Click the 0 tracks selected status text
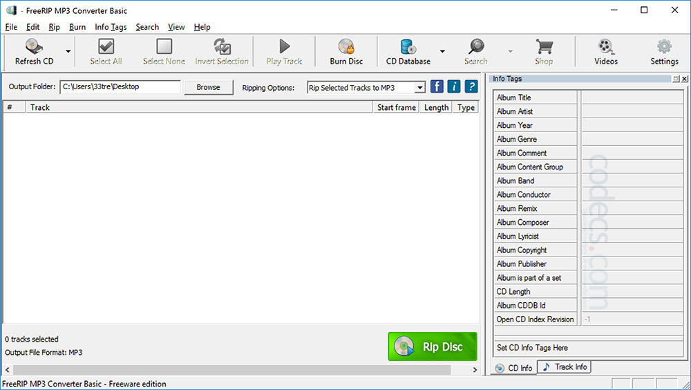691x390 pixels. click(32, 340)
